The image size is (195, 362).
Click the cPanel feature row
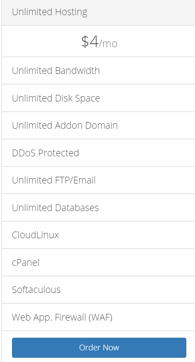(x=98, y=262)
